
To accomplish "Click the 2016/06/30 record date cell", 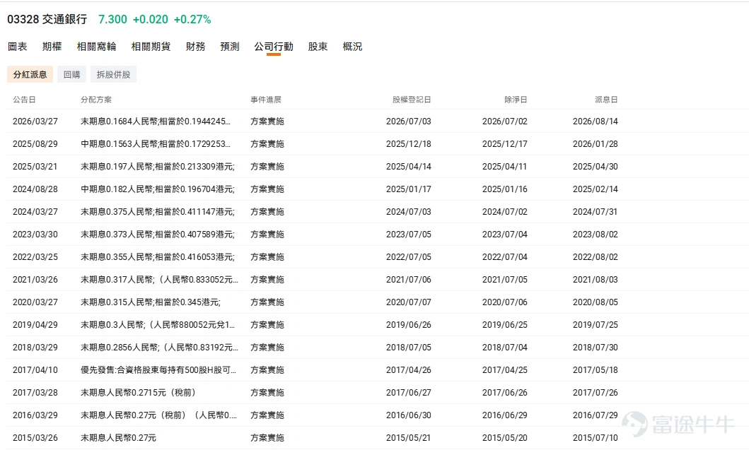I will (408, 415).
